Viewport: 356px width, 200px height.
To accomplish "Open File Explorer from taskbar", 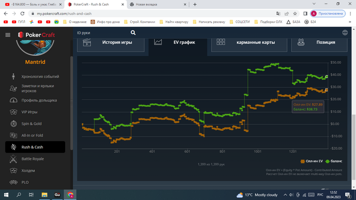I will [44, 195].
